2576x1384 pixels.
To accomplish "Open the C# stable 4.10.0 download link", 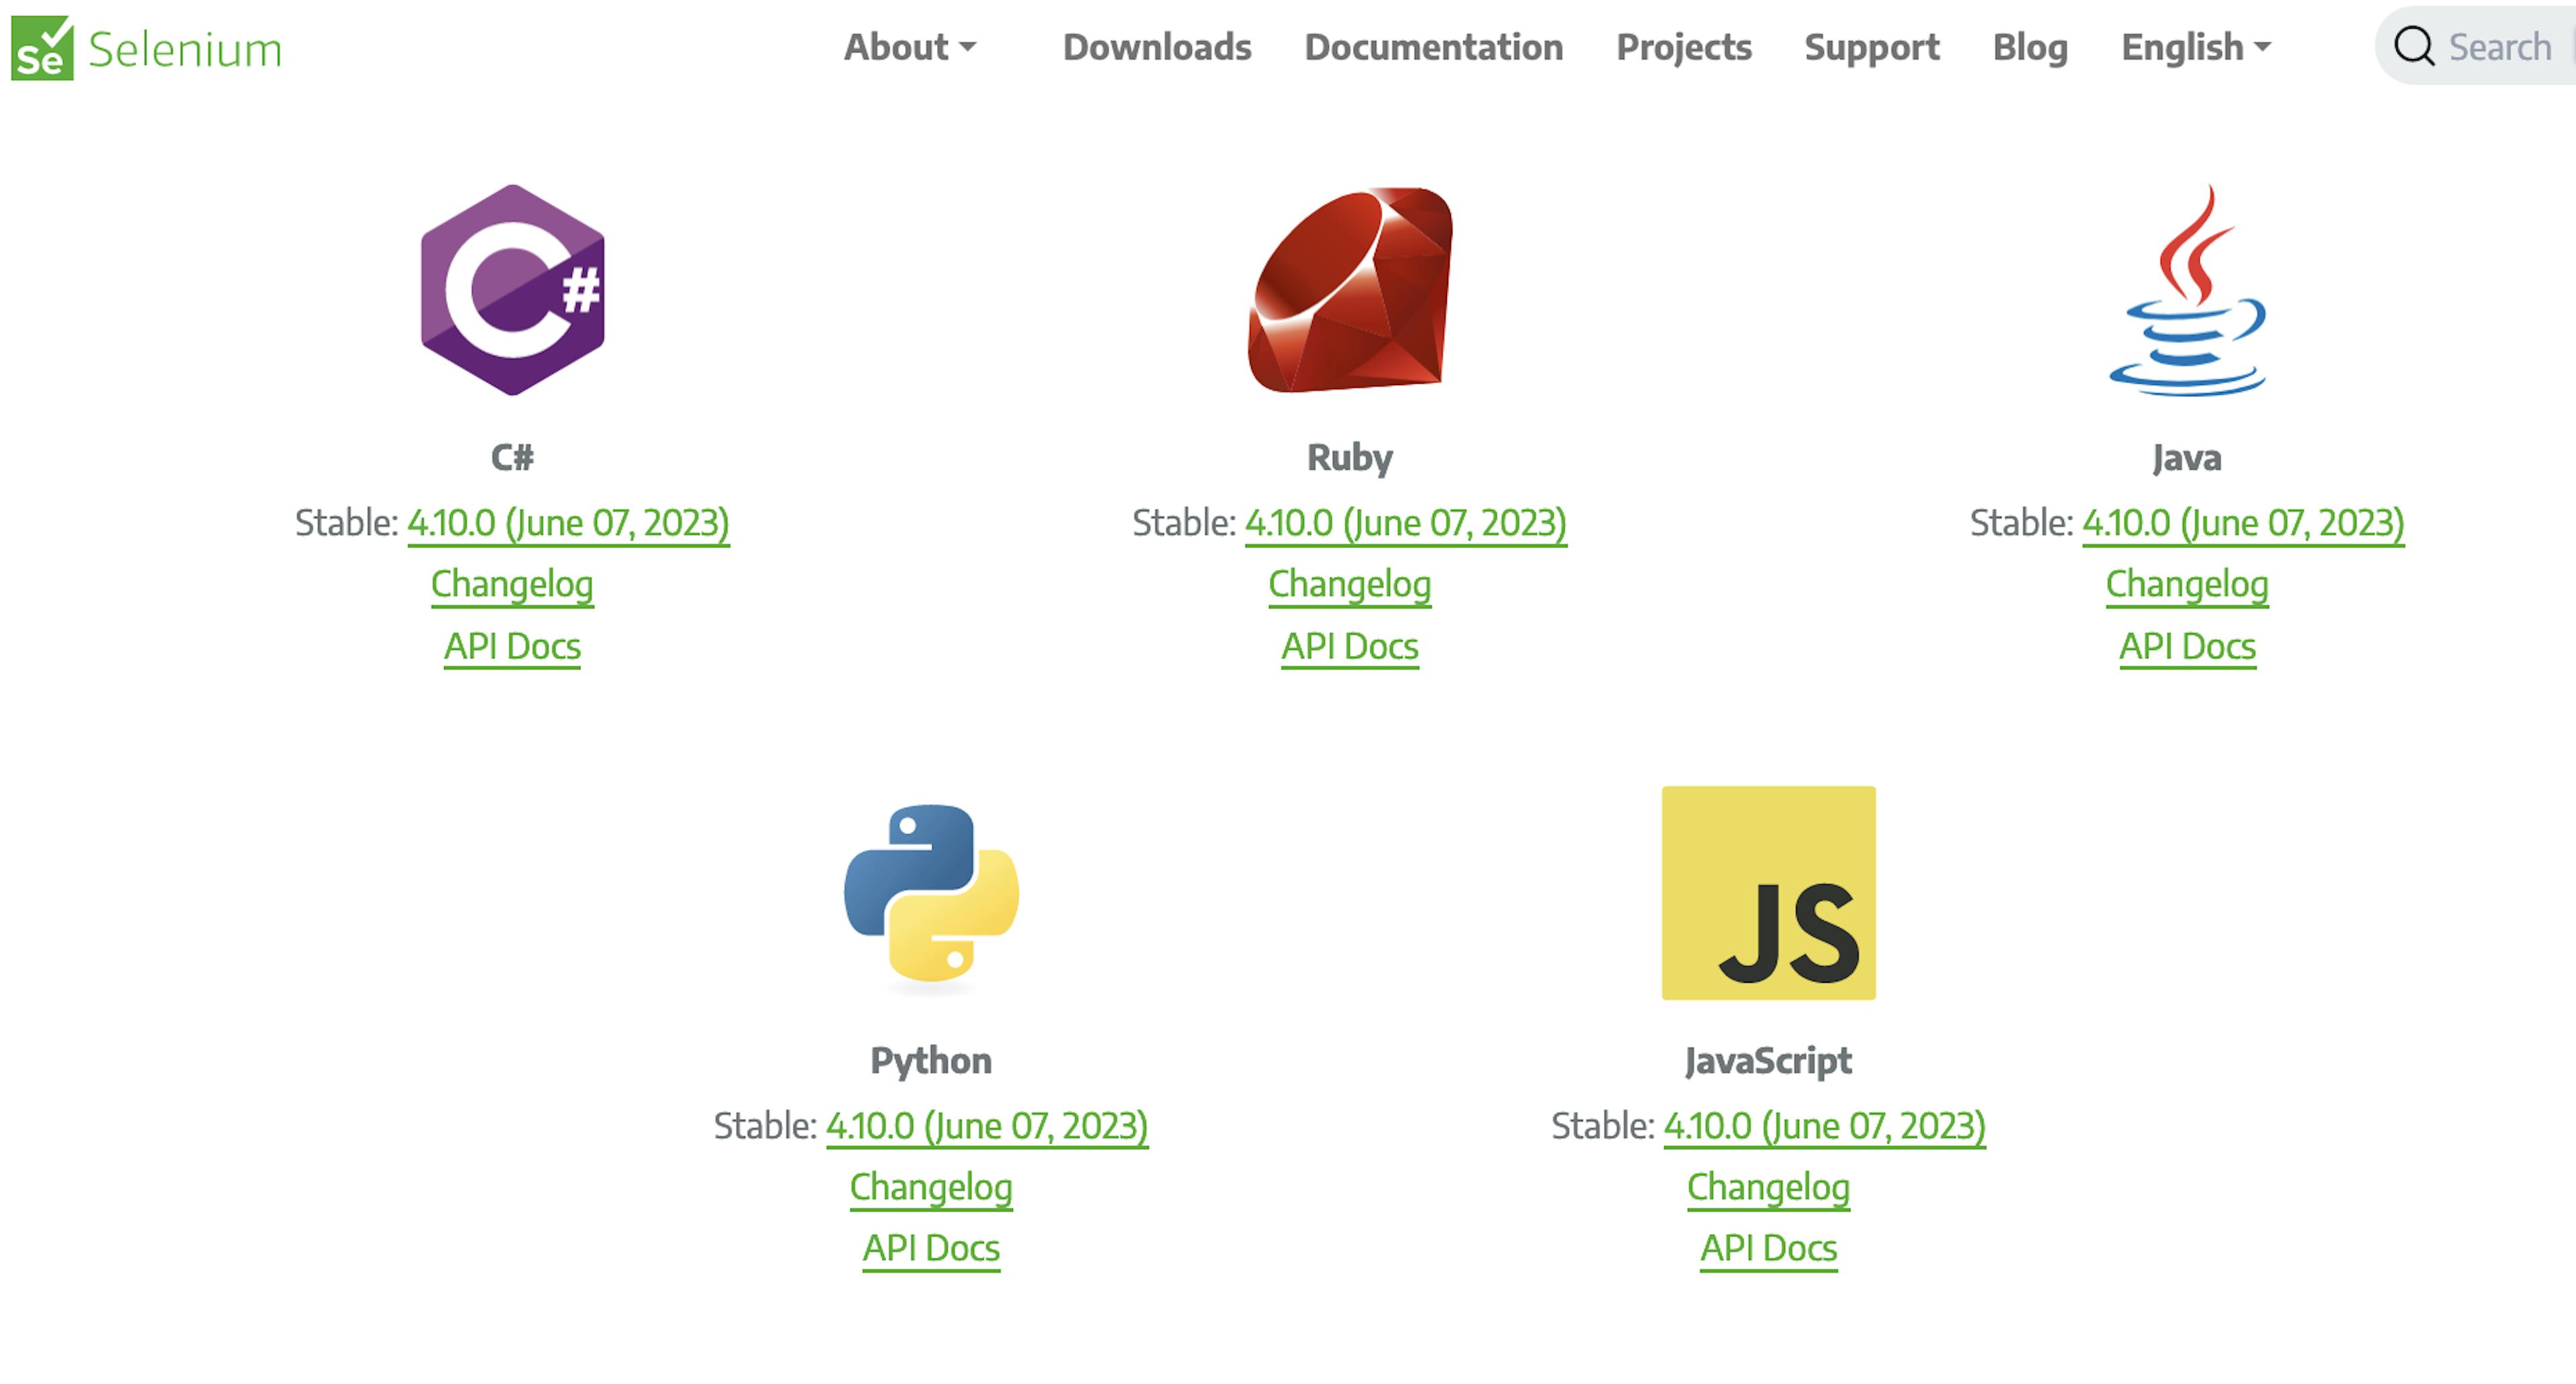I will (568, 523).
